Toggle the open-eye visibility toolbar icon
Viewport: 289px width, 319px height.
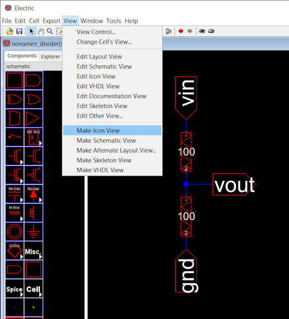(x=202, y=31)
